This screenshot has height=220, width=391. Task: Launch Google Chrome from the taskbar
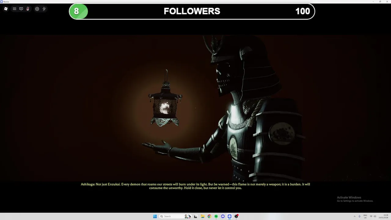209,216
